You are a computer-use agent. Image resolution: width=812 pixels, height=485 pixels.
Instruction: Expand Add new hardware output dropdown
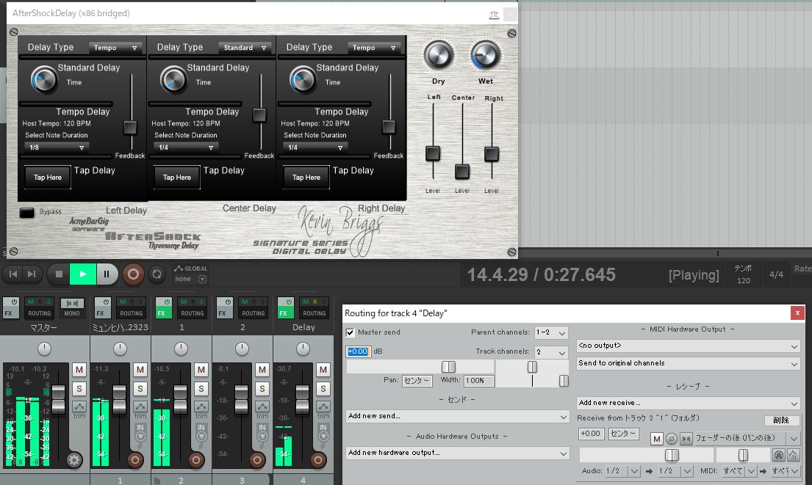coord(457,453)
